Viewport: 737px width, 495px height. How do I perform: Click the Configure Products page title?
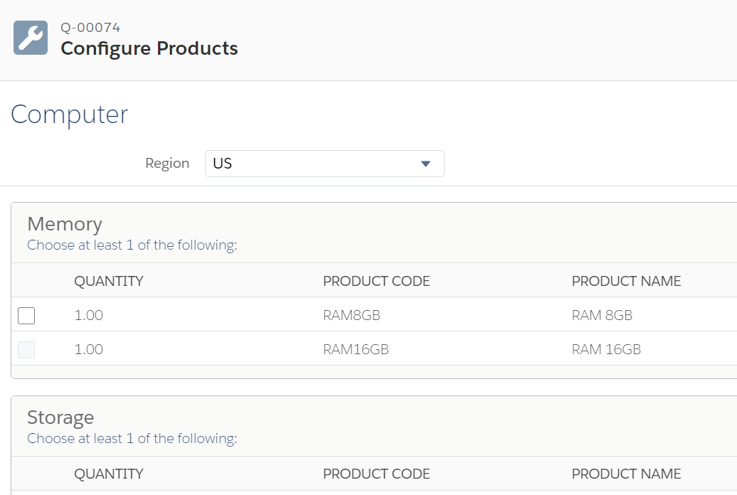click(149, 48)
